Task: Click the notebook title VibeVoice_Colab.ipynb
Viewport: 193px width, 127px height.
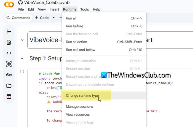Action: (47, 2)
